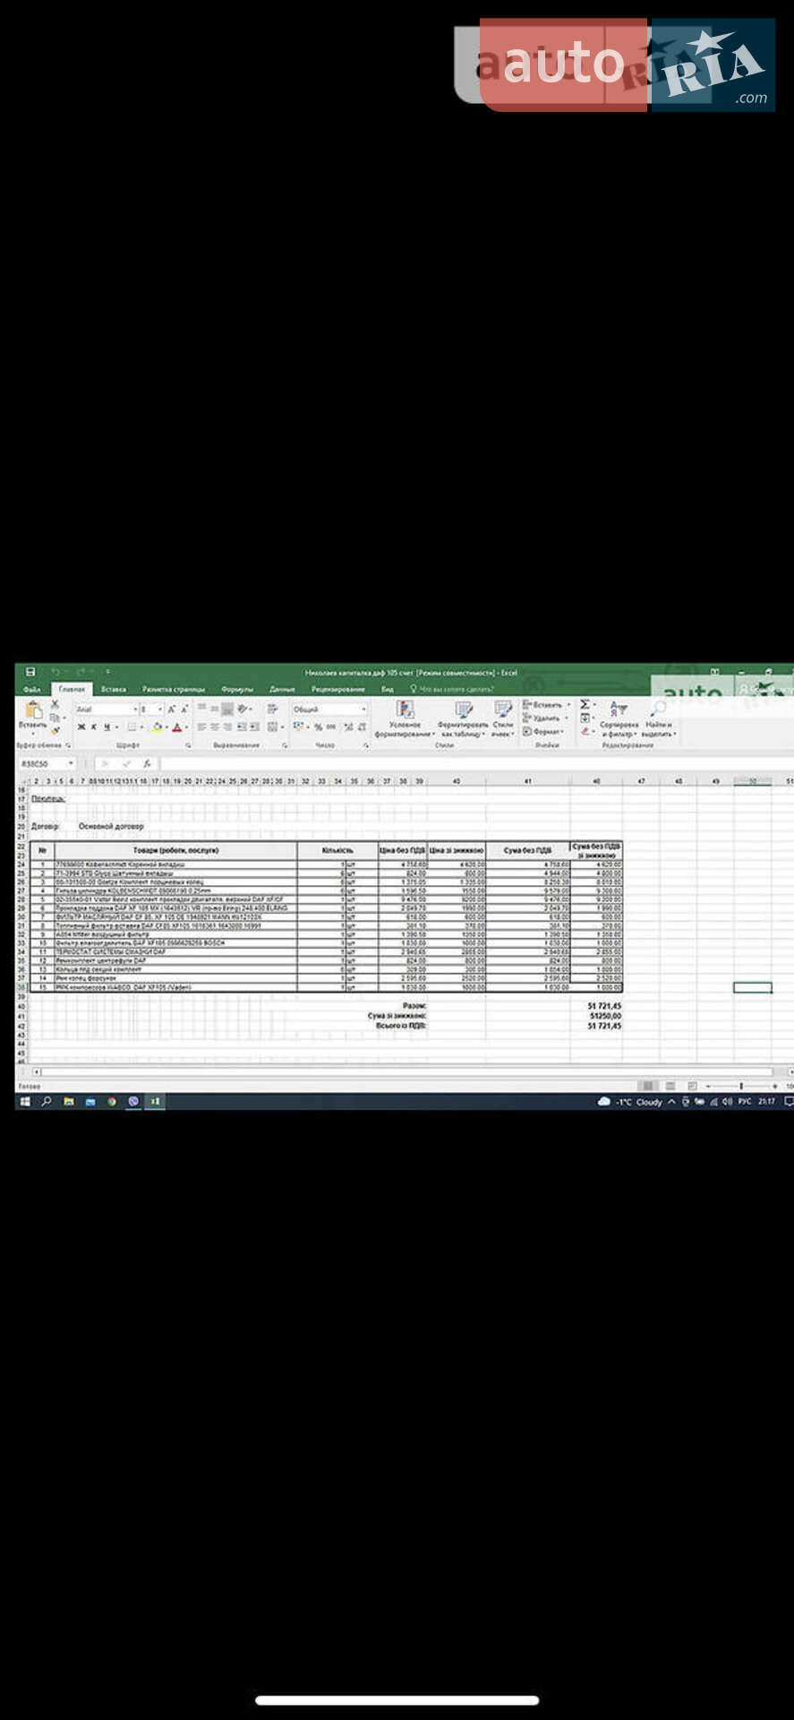The height and width of the screenshot is (1720, 794).
Task: Click the Cut scissors icon
Action: pyautogui.click(x=55, y=705)
